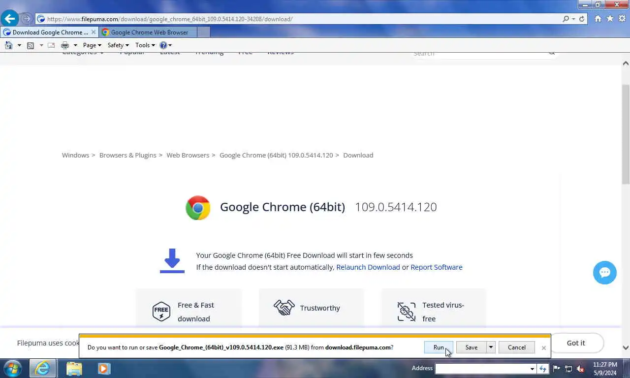This screenshot has width=630, height=378.
Task: Open Windows Explorer folder on taskbar
Action: pos(74,369)
